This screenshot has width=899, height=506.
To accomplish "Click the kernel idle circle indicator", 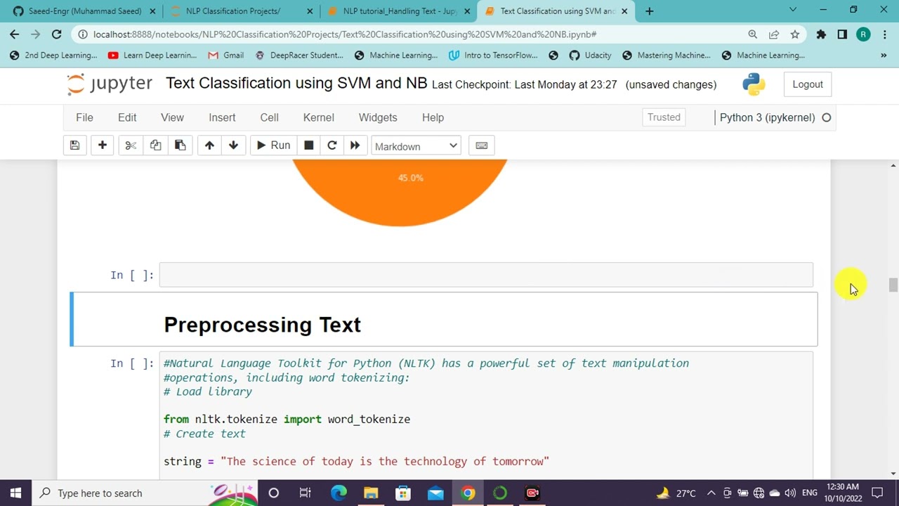I will pos(827,117).
